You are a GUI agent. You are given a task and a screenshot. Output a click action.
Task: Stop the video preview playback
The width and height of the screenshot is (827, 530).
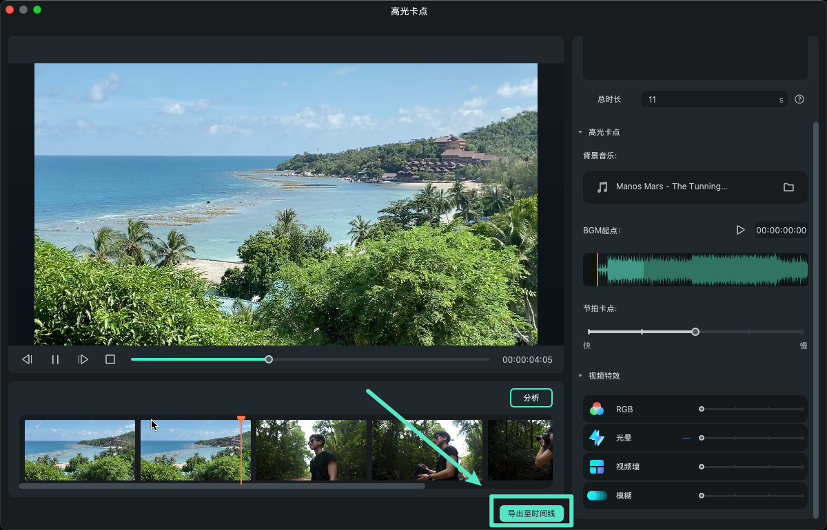pos(110,359)
